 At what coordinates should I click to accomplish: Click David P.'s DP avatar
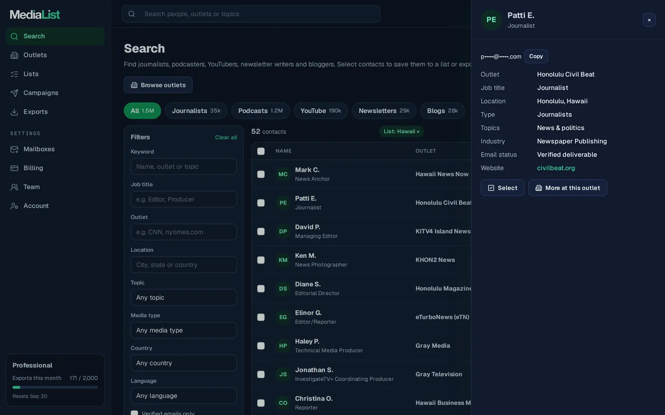pyautogui.click(x=283, y=231)
